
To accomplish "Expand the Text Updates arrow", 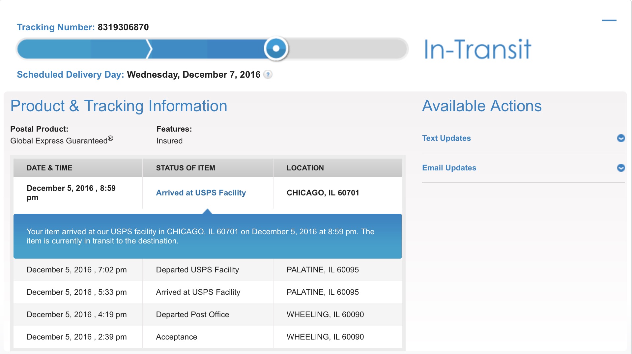I will coord(621,138).
